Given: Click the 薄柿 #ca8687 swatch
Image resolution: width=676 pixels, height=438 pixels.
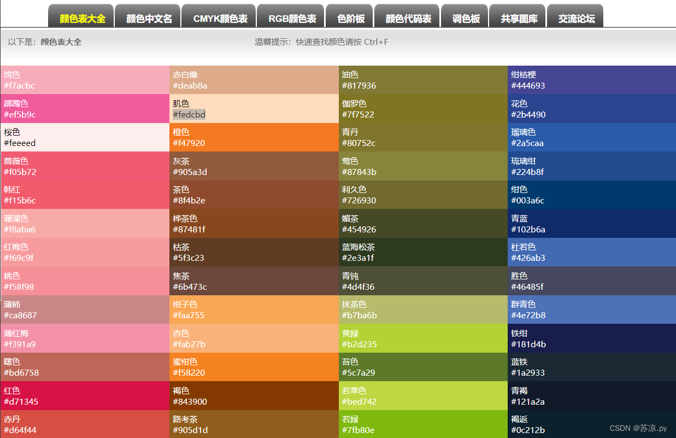Looking at the screenshot, I should (x=85, y=309).
